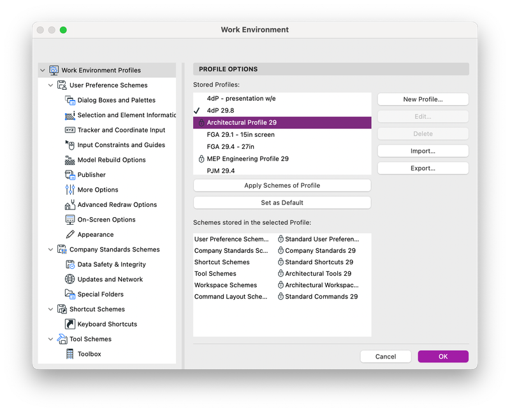This screenshot has height=412, width=510.
Task: Click the Tool Schemes icon
Action: pos(62,339)
